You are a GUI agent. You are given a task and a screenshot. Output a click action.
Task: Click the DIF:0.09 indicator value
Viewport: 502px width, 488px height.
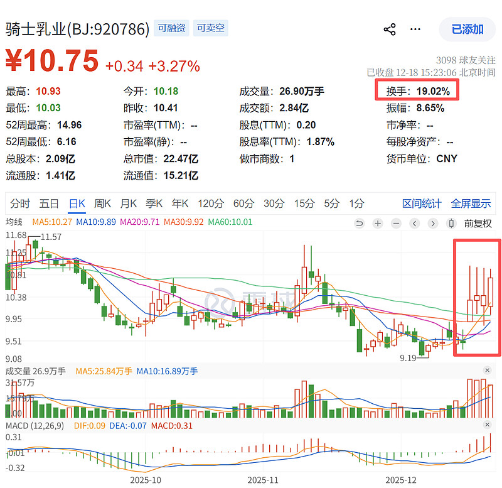pyautogui.click(x=90, y=426)
